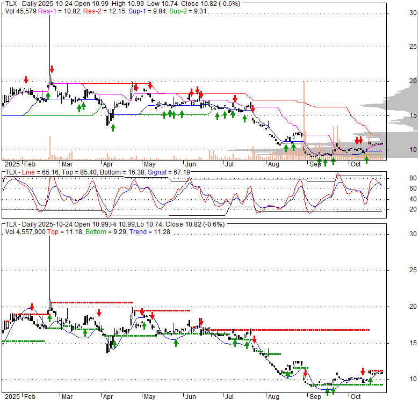
Task: Click red arrow in early February on bottom chart
Action: click(x=32, y=307)
